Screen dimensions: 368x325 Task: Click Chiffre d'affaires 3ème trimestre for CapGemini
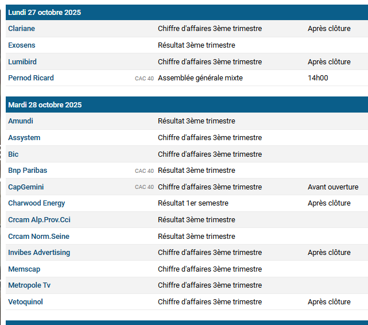(x=210, y=187)
